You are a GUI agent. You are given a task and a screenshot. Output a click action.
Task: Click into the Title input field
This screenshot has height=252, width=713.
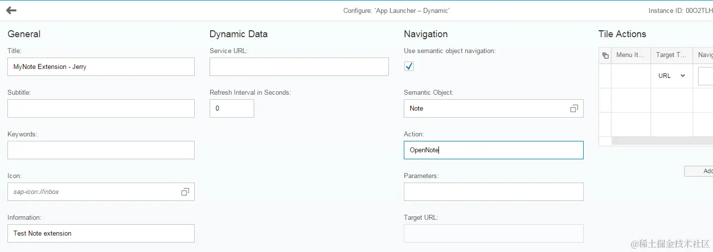(x=101, y=67)
